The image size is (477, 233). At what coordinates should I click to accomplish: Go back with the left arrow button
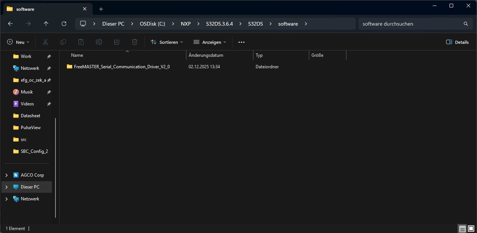[10, 24]
